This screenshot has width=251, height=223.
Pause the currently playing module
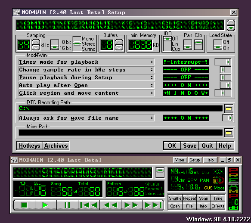coord(67,205)
